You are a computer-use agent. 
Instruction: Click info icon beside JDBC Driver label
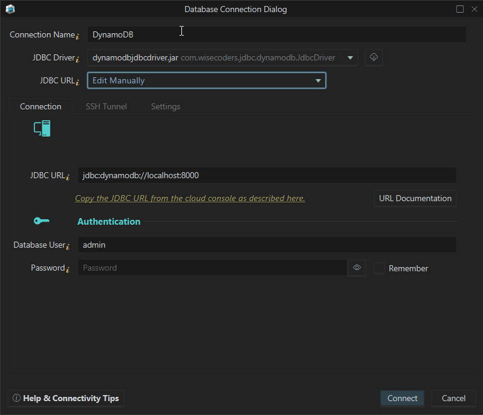click(77, 59)
